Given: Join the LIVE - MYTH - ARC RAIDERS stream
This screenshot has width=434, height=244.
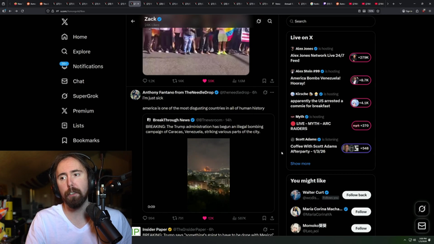Looking at the screenshot, I should click(311, 126).
